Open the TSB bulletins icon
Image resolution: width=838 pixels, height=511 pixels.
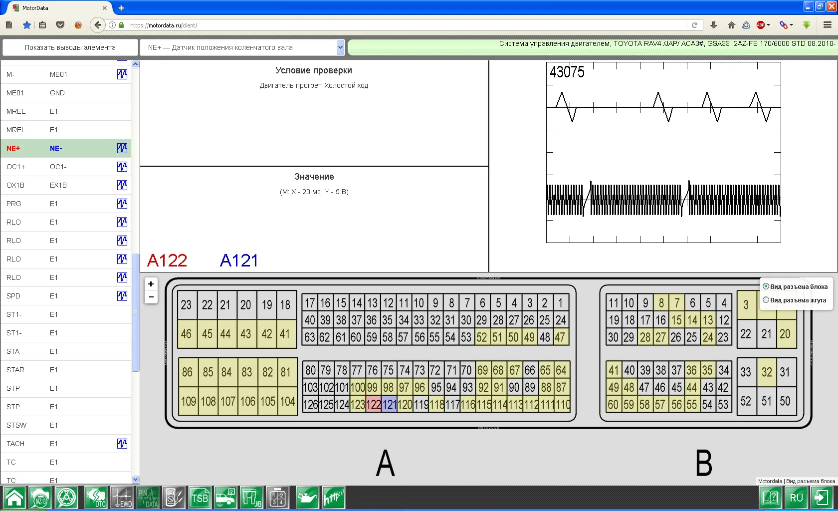200,498
